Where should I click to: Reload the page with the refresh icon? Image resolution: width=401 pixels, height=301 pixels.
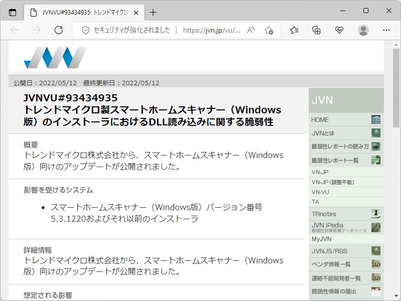(59, 30)
